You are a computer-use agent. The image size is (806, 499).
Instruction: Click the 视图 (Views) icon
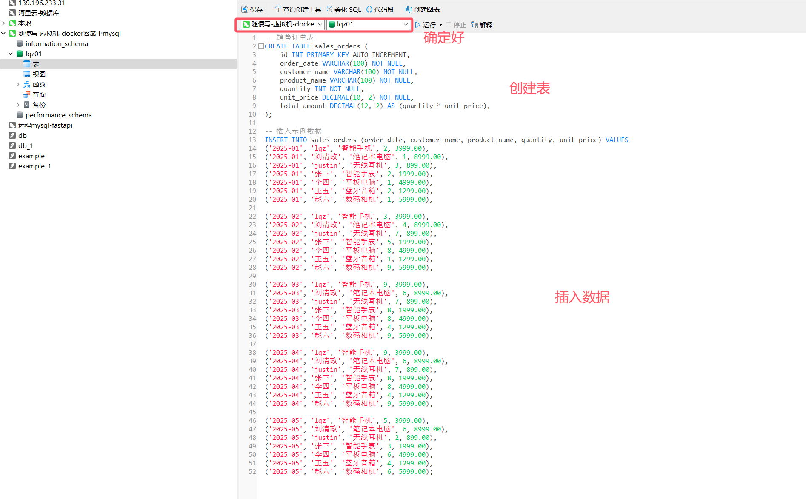27,74
